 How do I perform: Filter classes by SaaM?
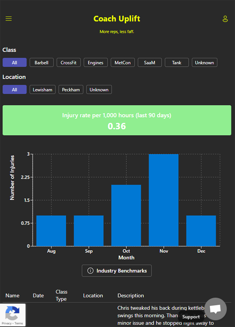coord(150,62)
